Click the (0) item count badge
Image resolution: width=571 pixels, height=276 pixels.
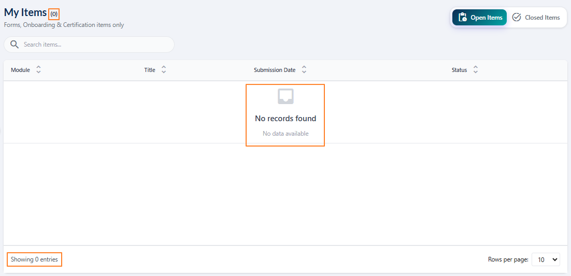point(54,14)
